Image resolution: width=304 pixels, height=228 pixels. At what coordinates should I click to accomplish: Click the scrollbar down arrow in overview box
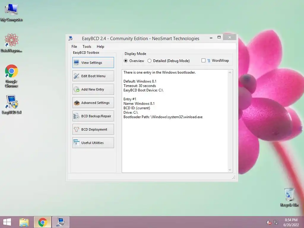pyautogui.click(x=230, y=170)
